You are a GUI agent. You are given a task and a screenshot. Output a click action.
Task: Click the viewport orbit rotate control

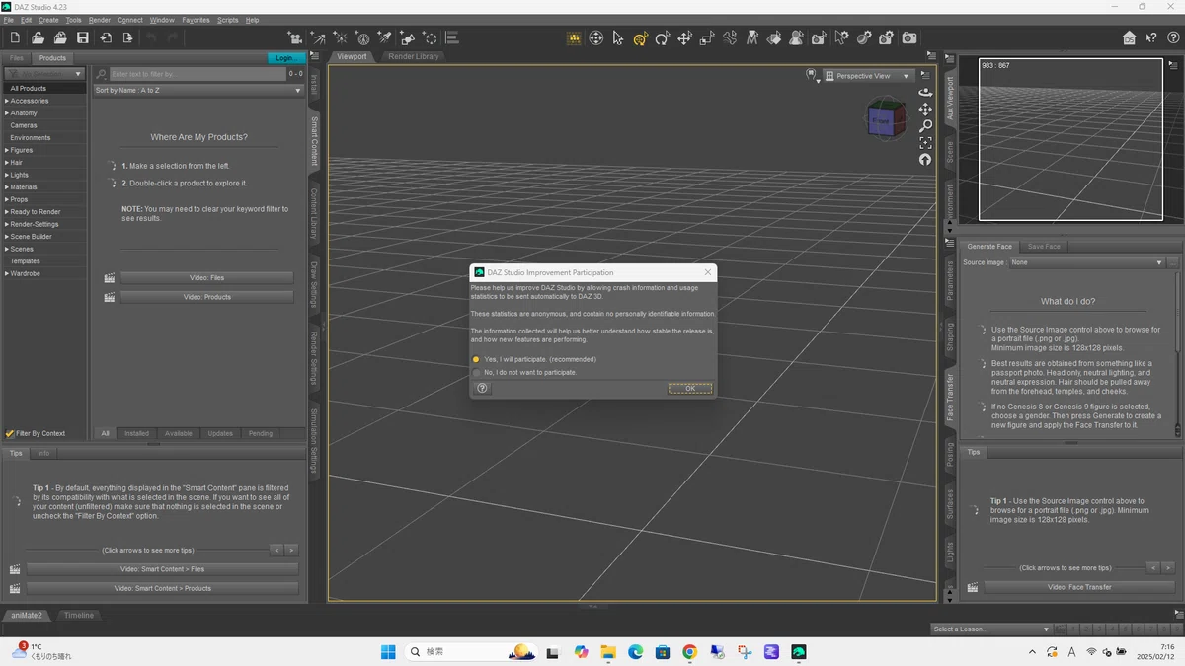point(925,93)
